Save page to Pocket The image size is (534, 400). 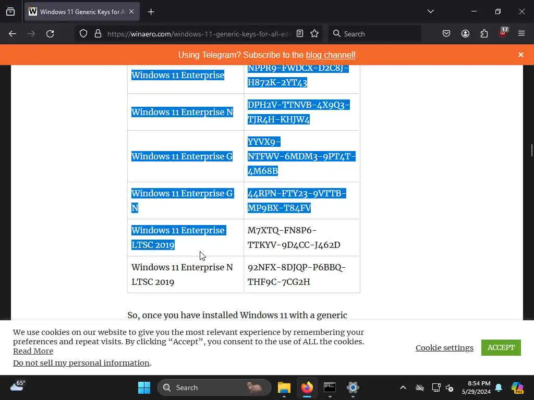coord(446,34)
